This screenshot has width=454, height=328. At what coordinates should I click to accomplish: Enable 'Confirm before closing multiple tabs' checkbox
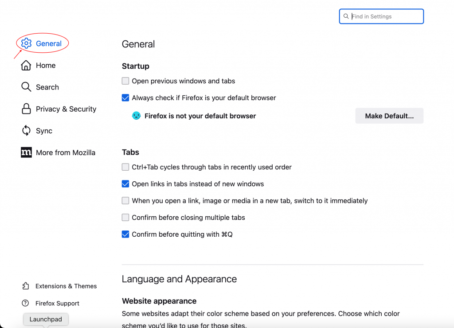[x=125, y=218]
